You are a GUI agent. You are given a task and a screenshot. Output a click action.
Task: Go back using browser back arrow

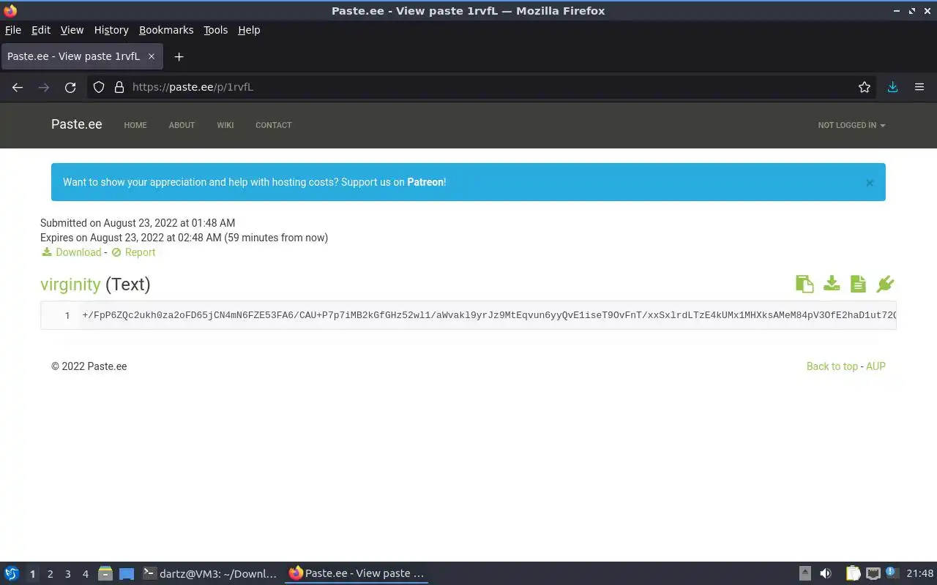pyautogui.click(x=18, y=87)
